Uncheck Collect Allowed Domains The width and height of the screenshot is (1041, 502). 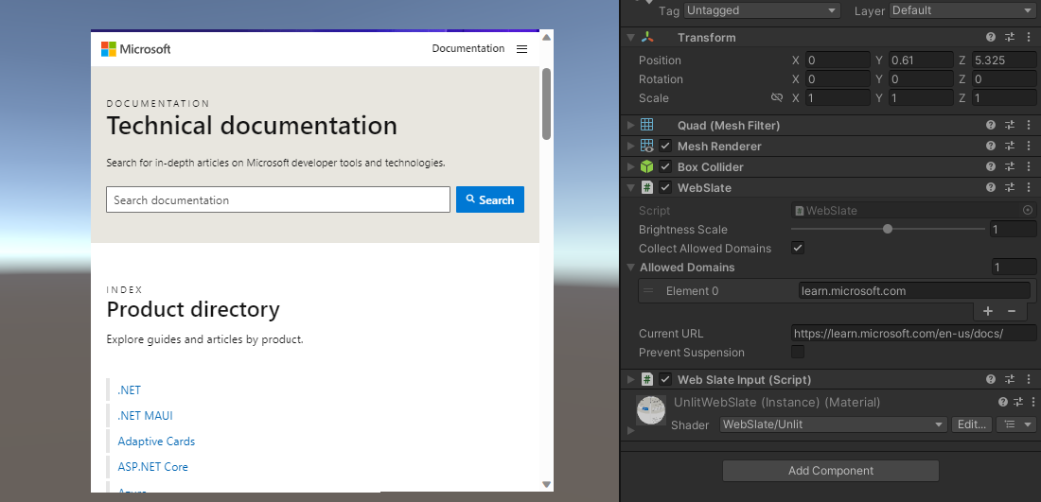[x=798, y=249]
